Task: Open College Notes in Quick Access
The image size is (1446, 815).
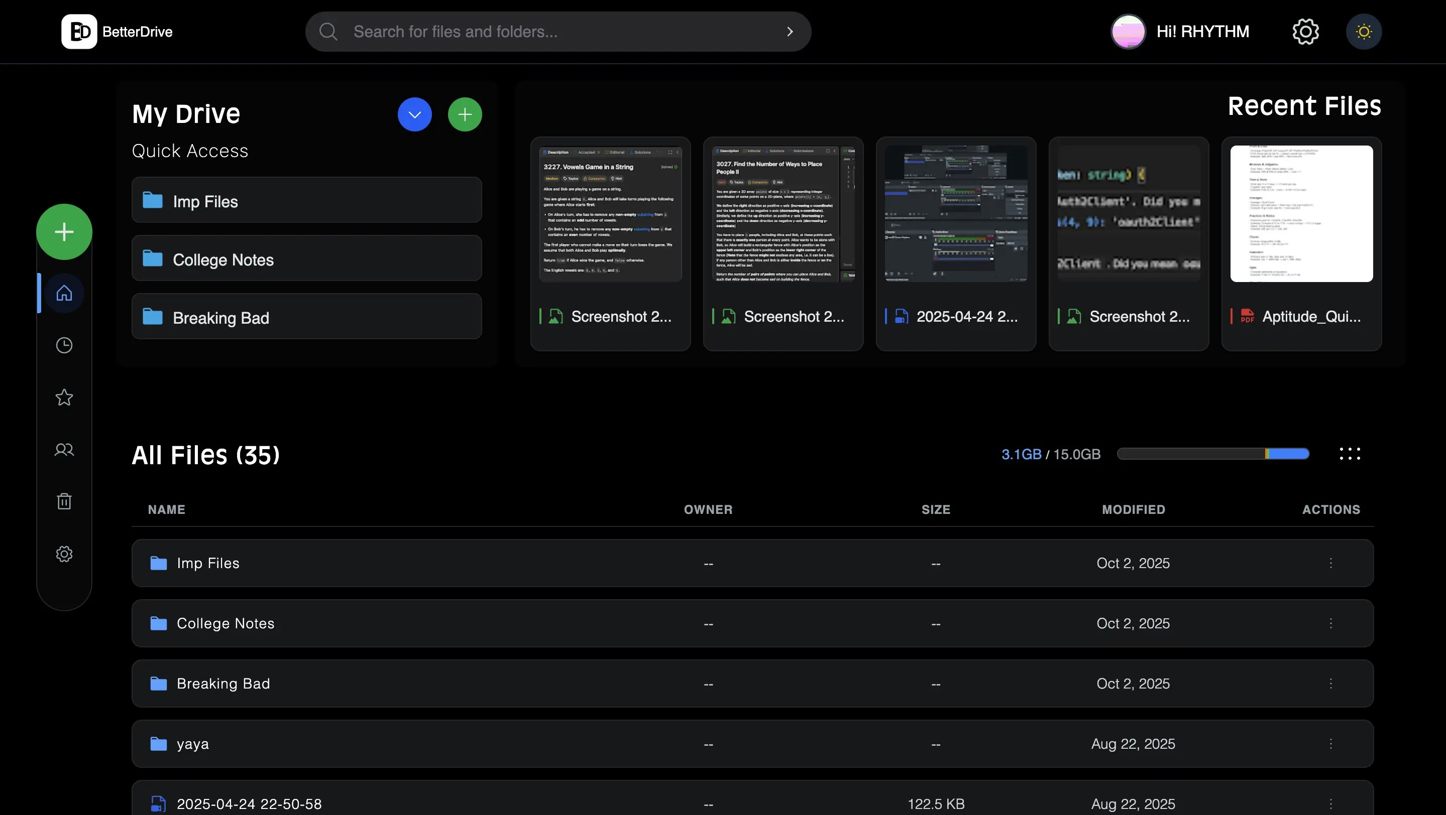Action: point(306,259)
